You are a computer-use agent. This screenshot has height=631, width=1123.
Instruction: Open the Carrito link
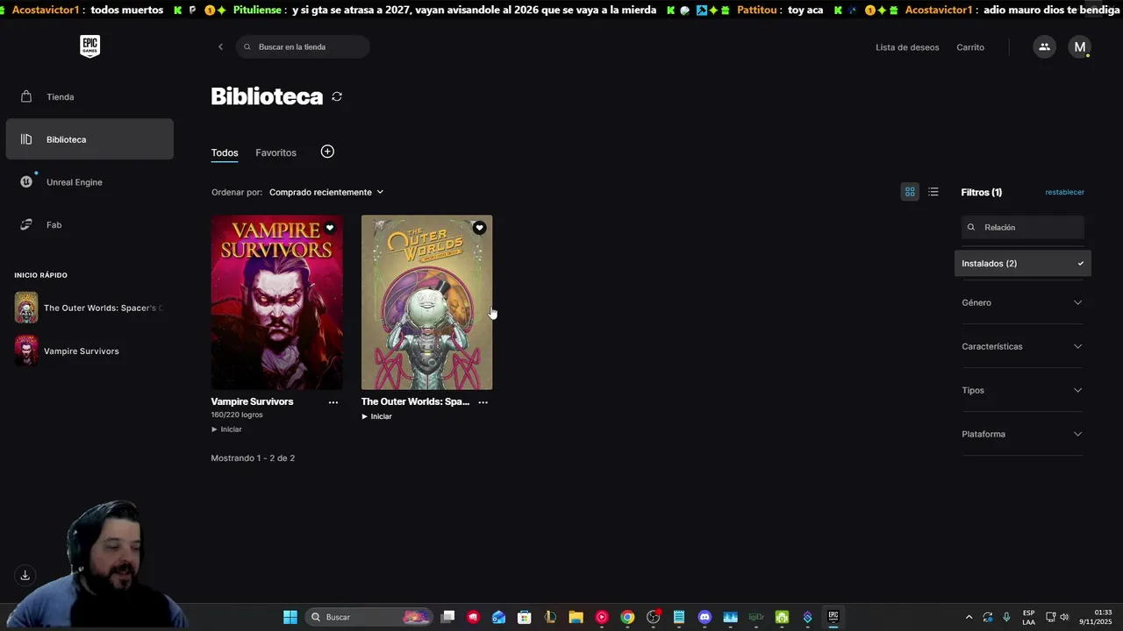pos(970,47)
